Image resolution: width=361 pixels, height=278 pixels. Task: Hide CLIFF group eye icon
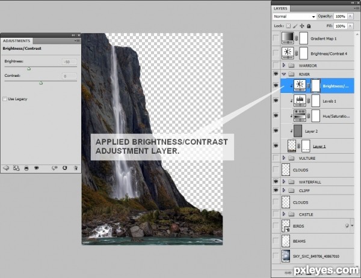click(x=276, y=190)
